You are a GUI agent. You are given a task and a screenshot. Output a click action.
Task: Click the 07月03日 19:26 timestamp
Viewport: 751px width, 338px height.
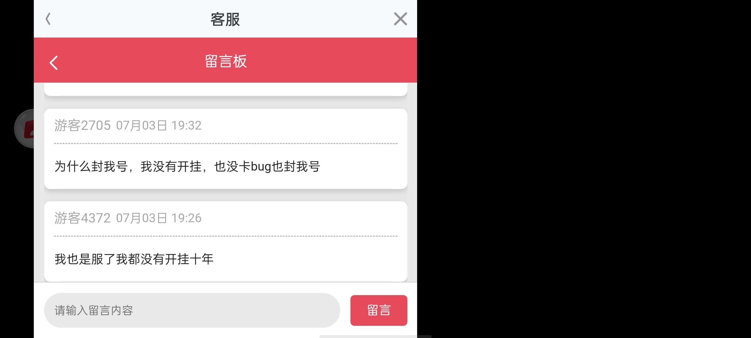tap(159, 218)
